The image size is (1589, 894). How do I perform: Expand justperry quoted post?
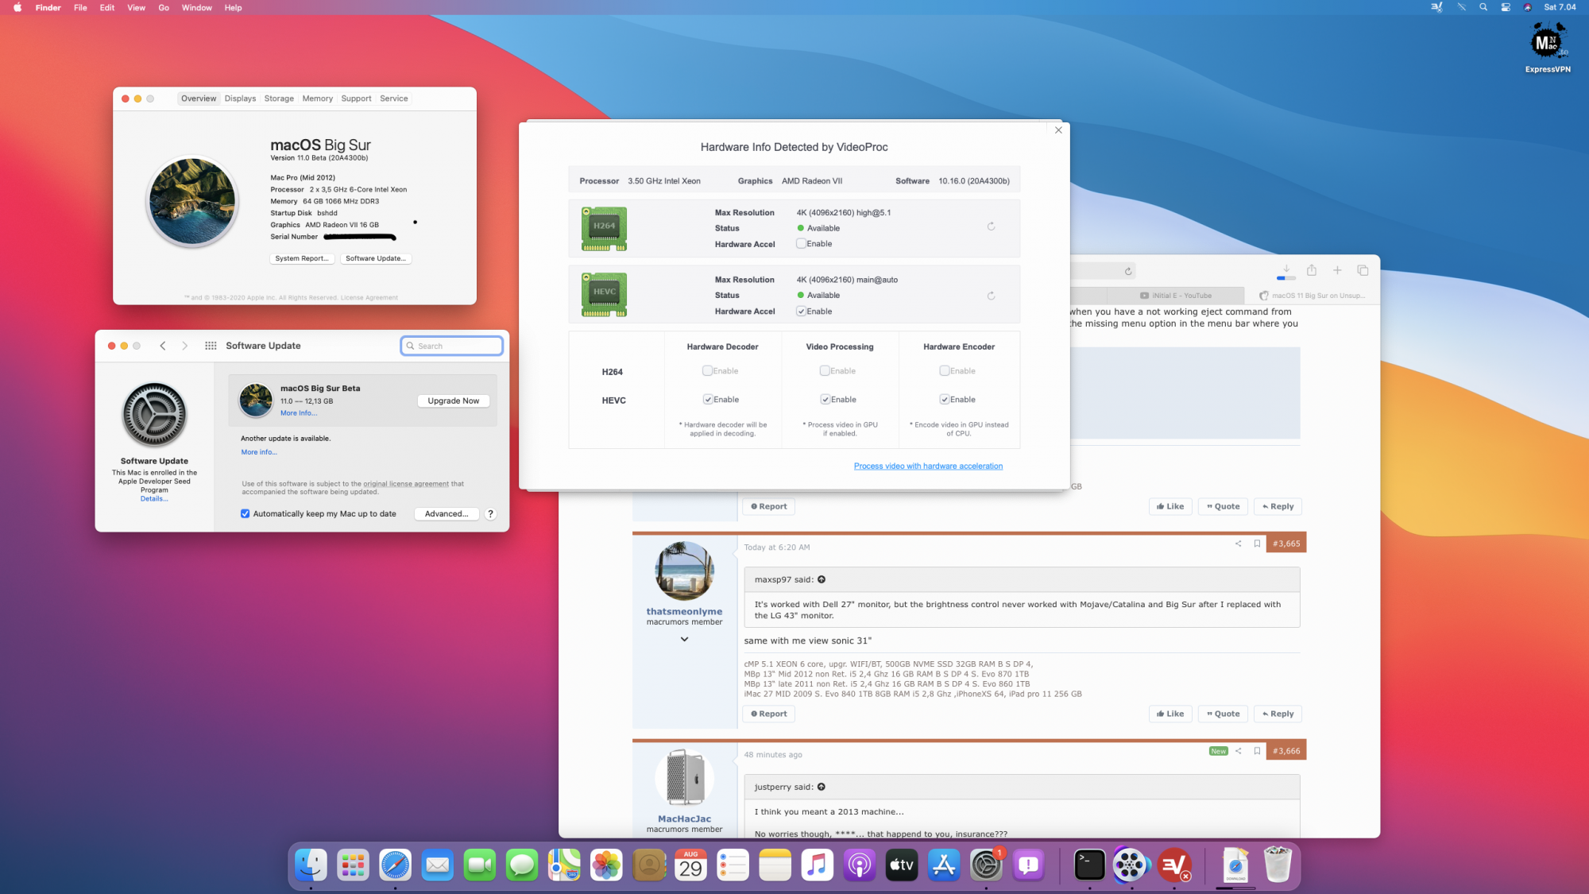821,787
